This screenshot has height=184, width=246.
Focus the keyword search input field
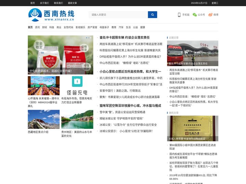(119, 15)
